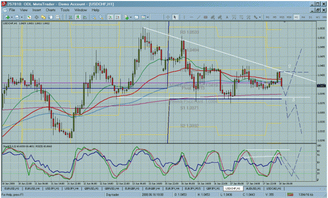Image resolution: width=328 pixels, height=198 pixels.
Task: Open the Insert menu
Action: 36,10
